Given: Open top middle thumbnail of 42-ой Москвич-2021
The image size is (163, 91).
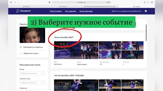Looking at the screenshot, I should [x=110, y=84].
